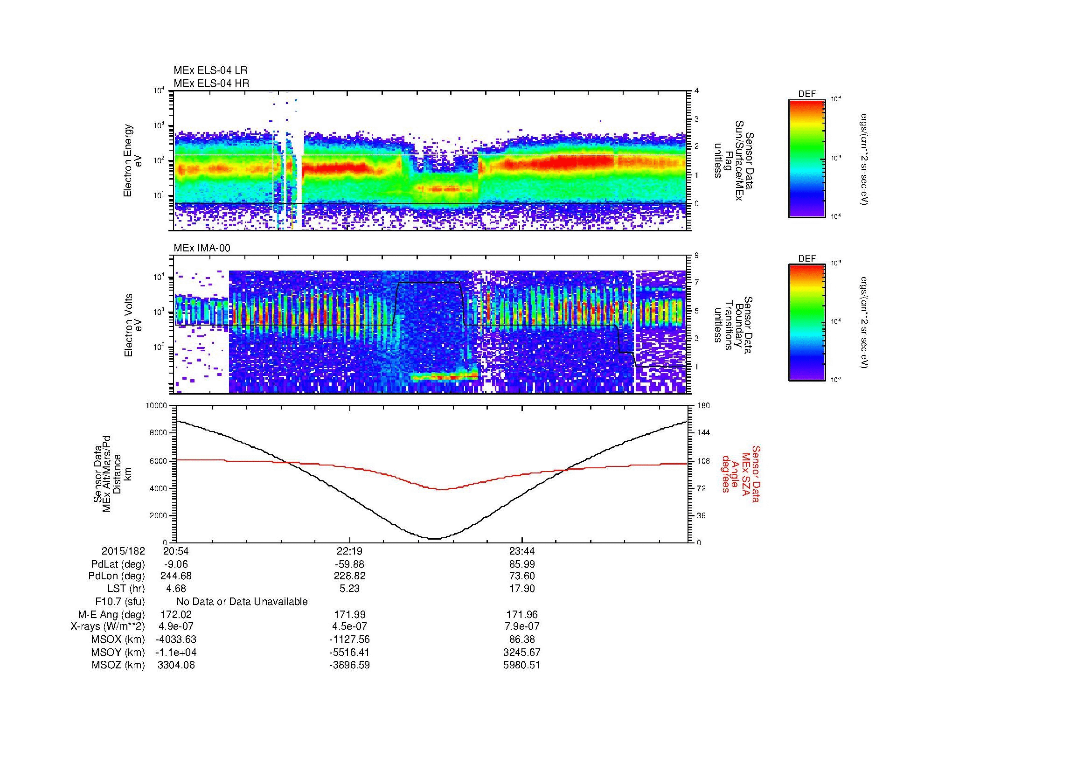Click the 'PdLon (deg)' row label
The height and width of the screenshot is (771, 1091).
[117, 576]
